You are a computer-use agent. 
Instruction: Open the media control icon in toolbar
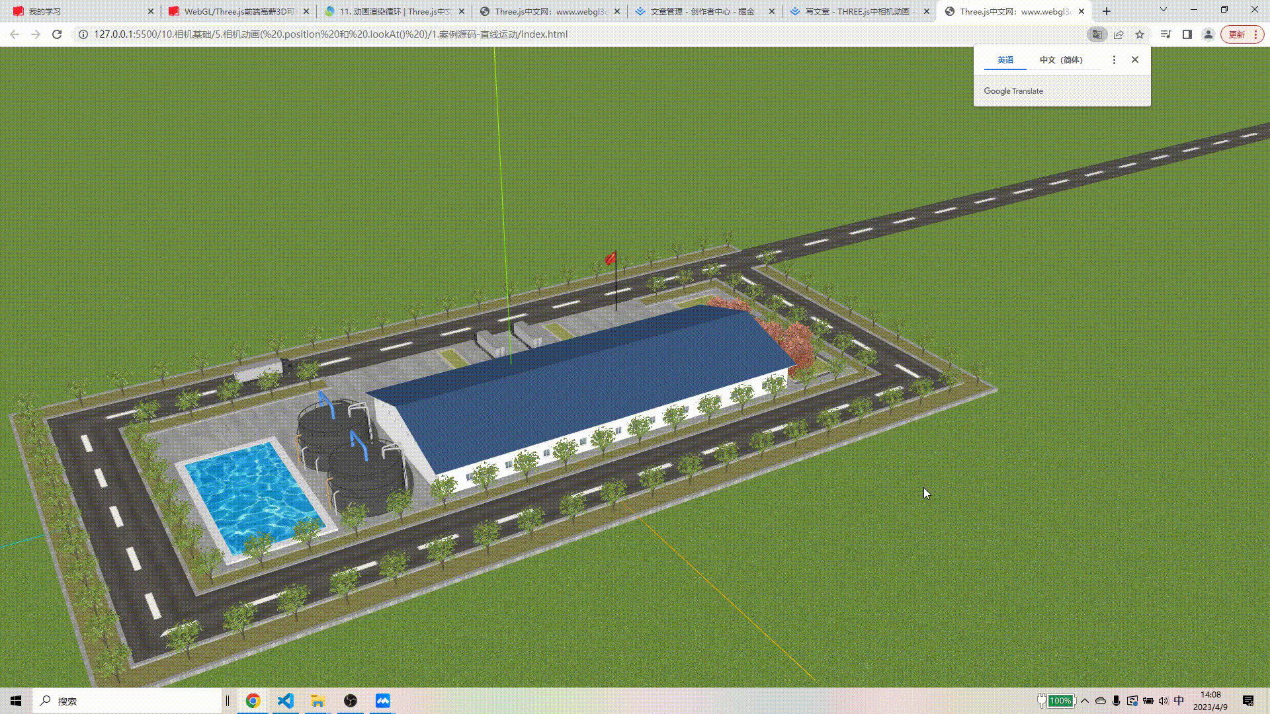click(1165, 34)
